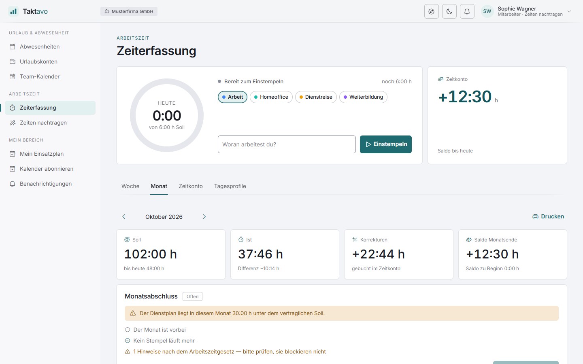Image resolution: width=583 pixels, height=364 pixels.
Task: Click the +22:44 h Korrekturen value
Action: pyautogui.click(x=379, y=254)
